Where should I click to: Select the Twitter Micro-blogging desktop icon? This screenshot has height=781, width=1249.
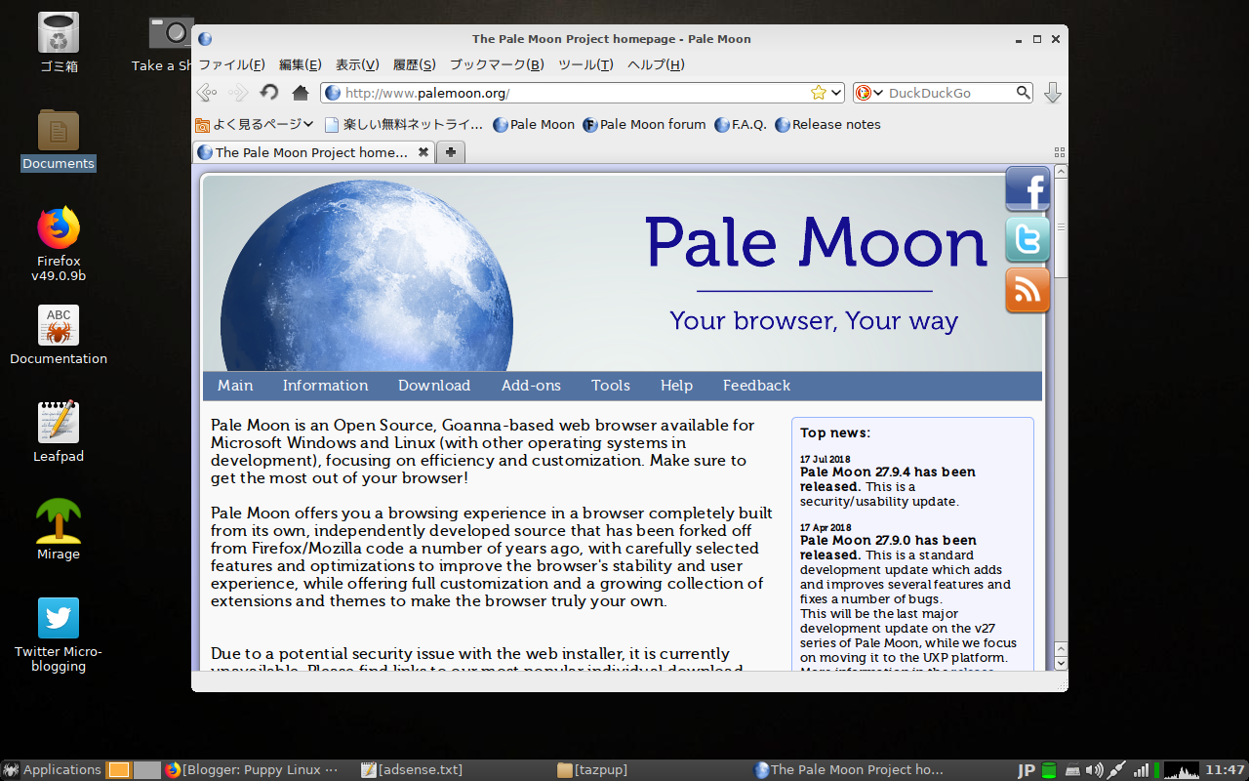(x=59, y=636)
